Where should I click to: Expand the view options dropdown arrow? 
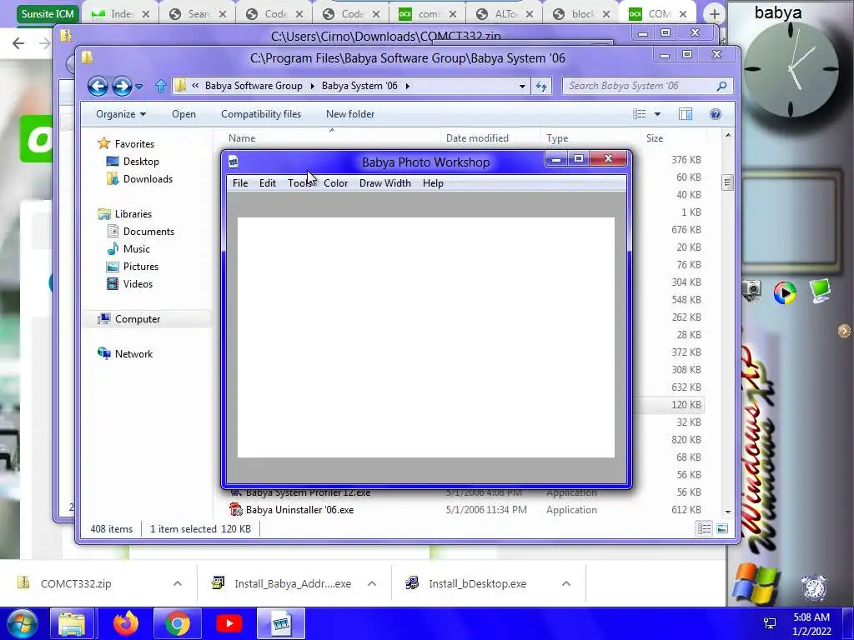(657, 114)
